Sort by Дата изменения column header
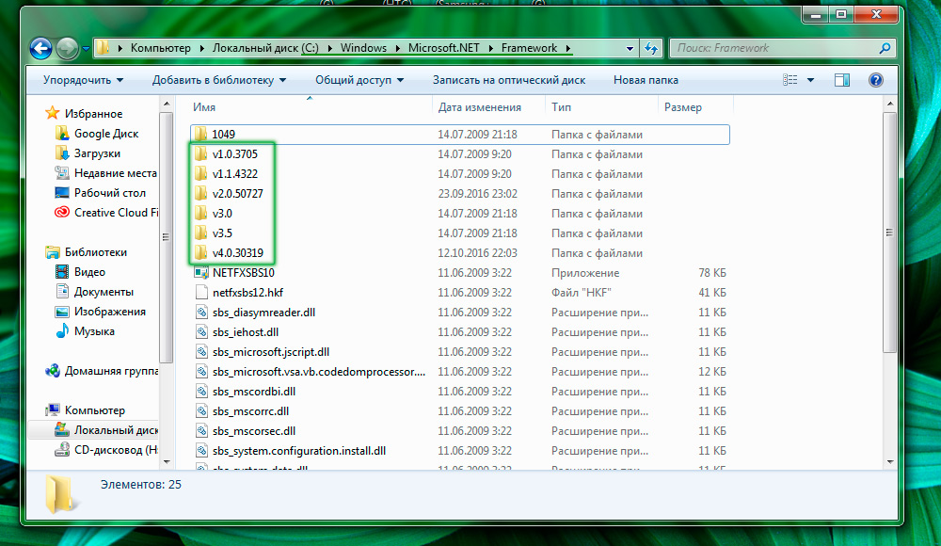Viewport: 941px width, 546px height. (479, 108)
